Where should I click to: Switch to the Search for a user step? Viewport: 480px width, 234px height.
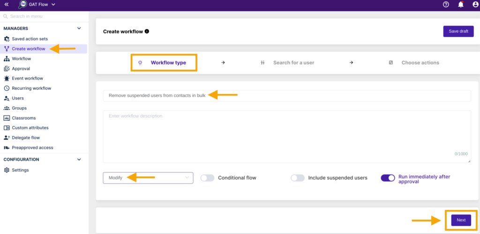293,63
